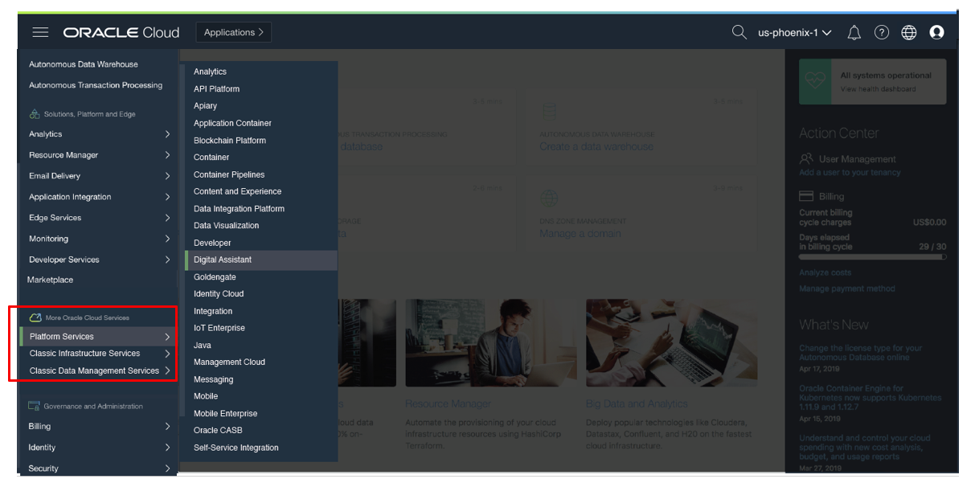This screenshot has height=479, width=975.
Task: Click the billing cycle progress bar
Action: point(872,257)
